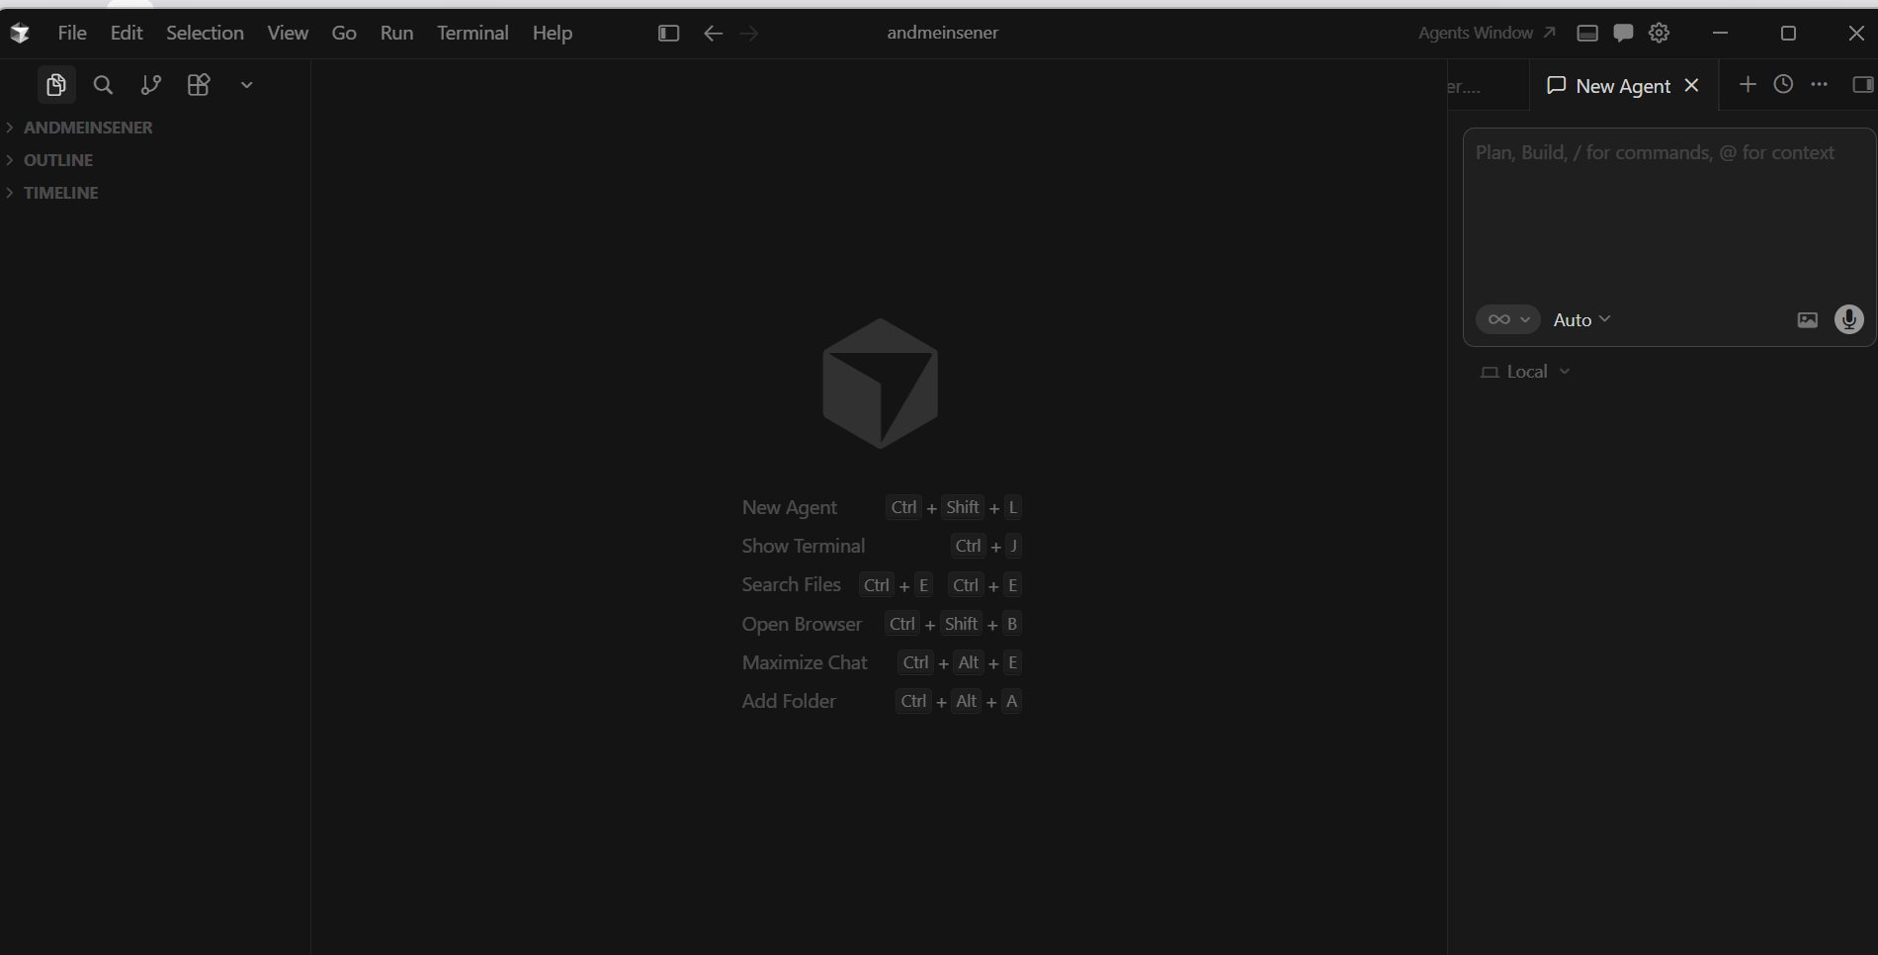Open the Agents Window link

pos(1487,33)
